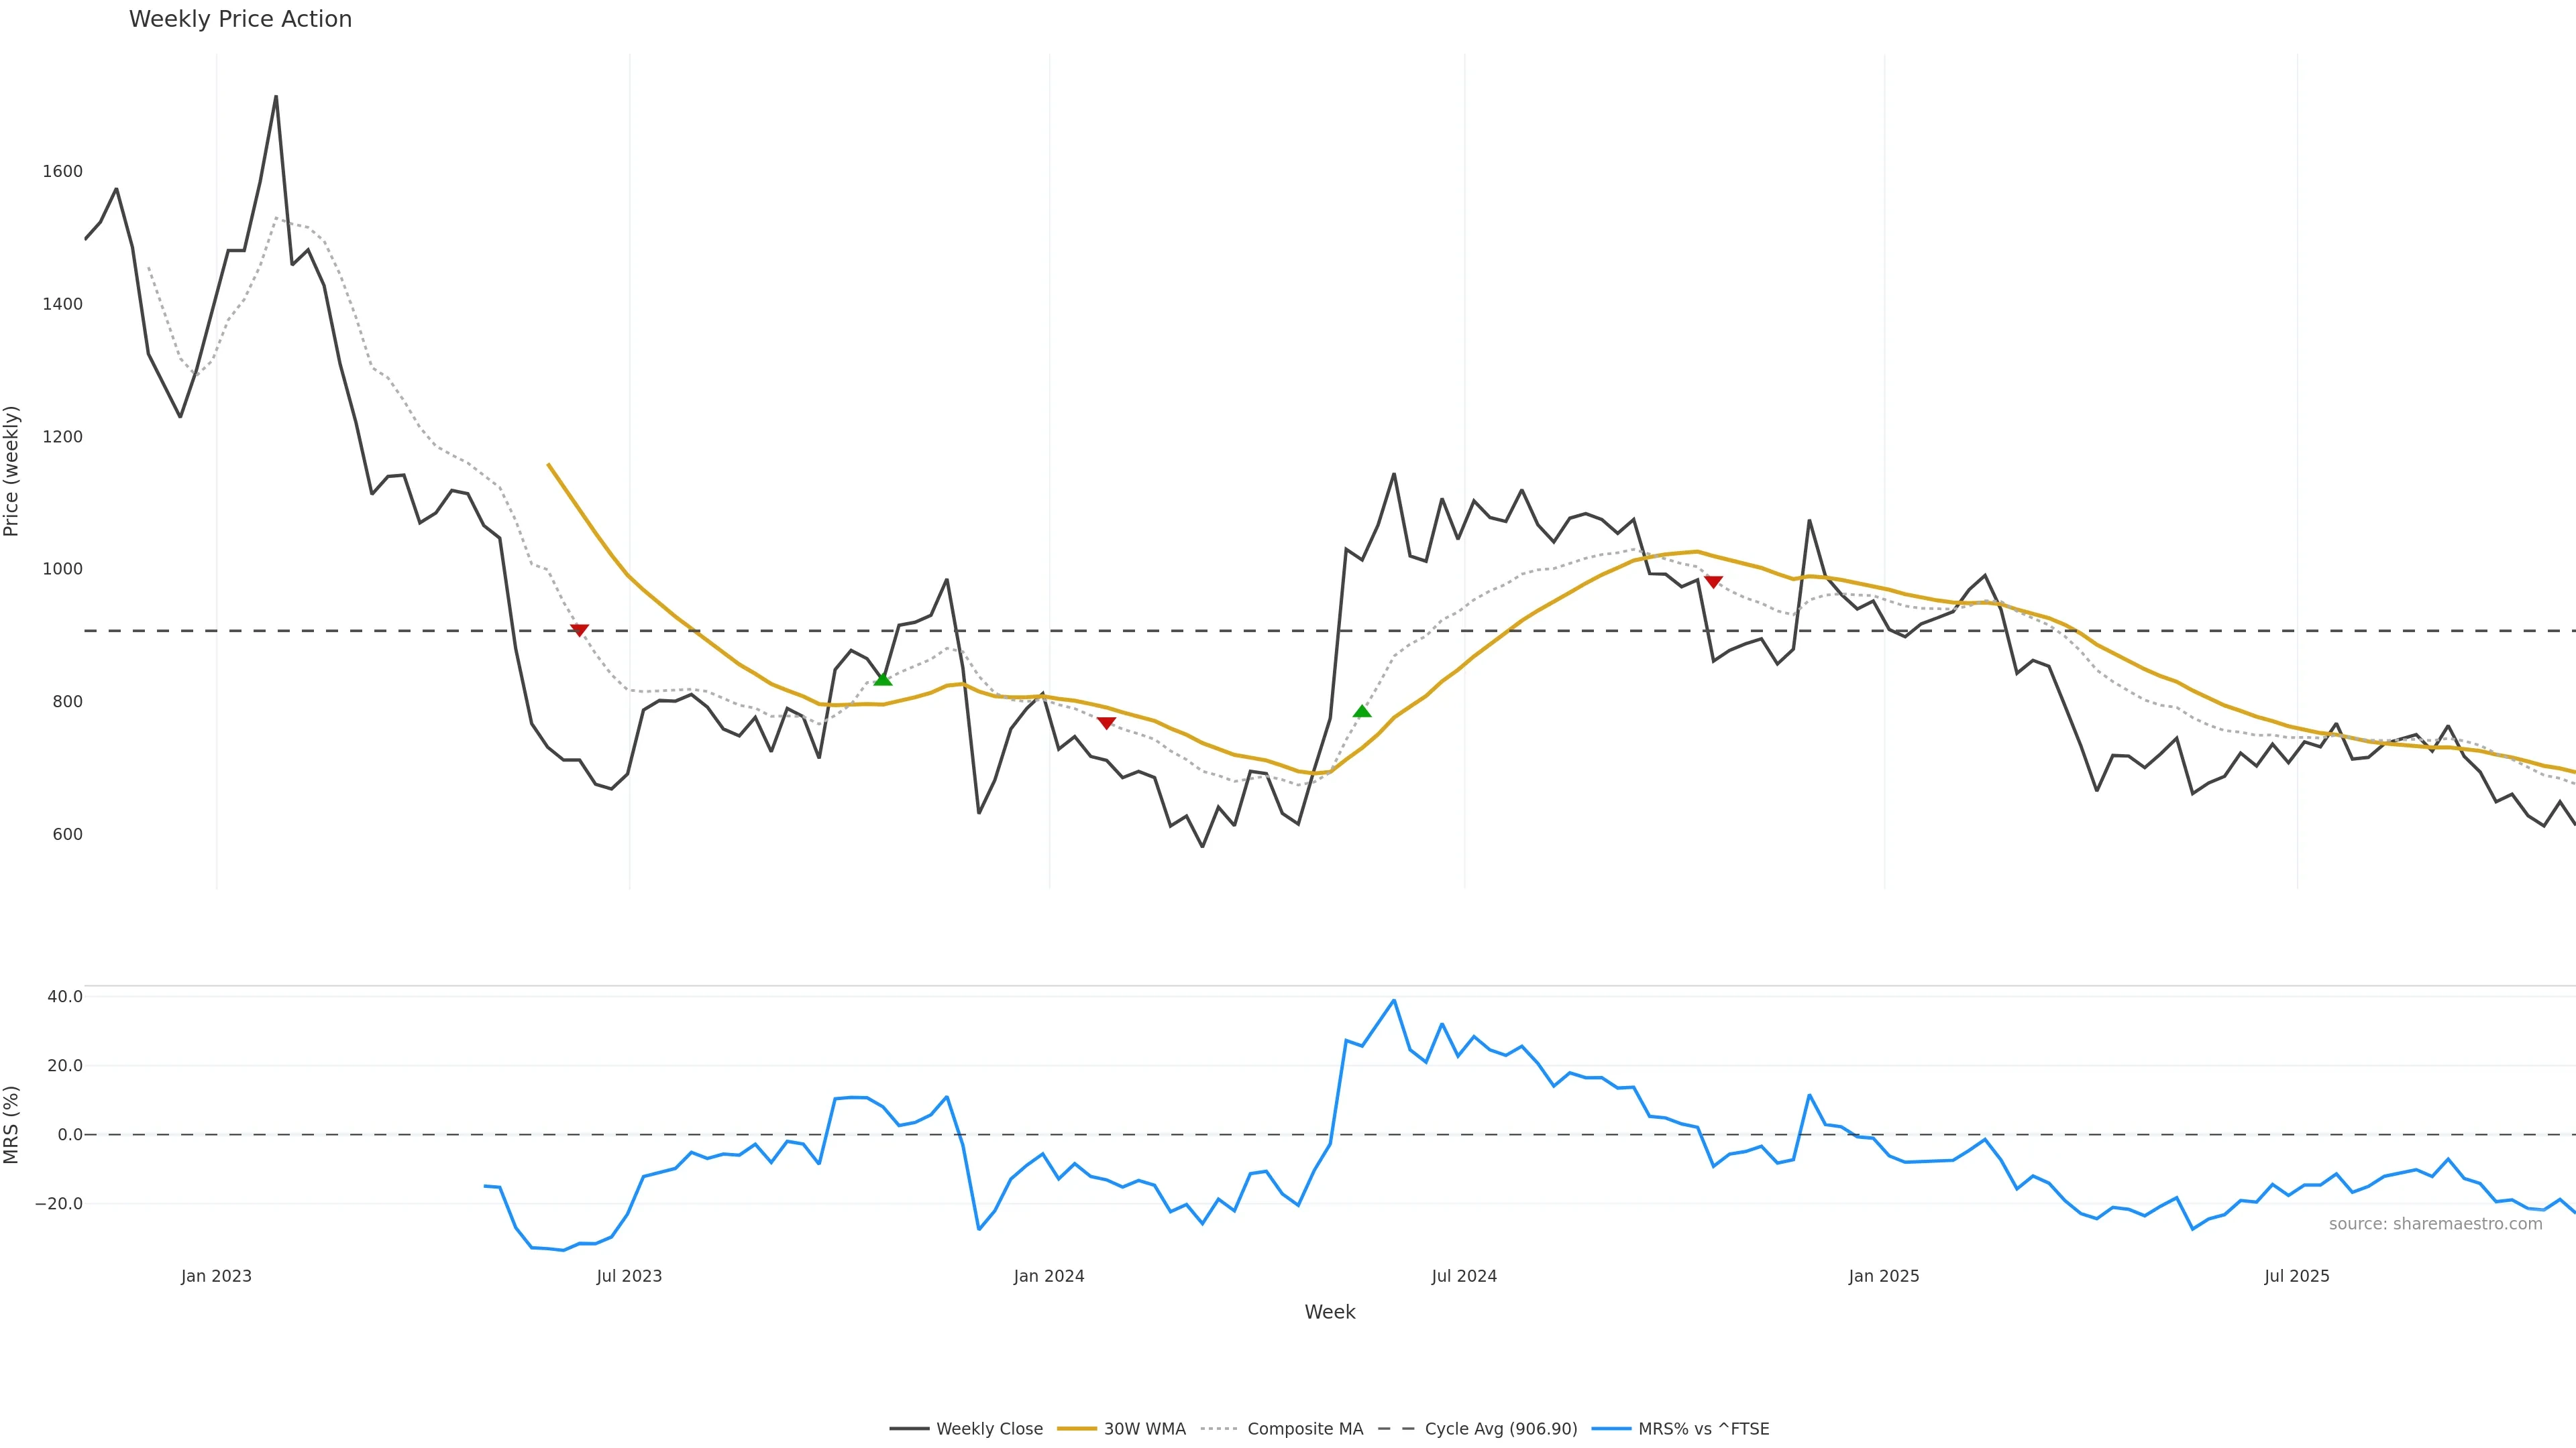Click the source: sharemaestro.com text
The image size is (2576, 1448).
2435,1224
